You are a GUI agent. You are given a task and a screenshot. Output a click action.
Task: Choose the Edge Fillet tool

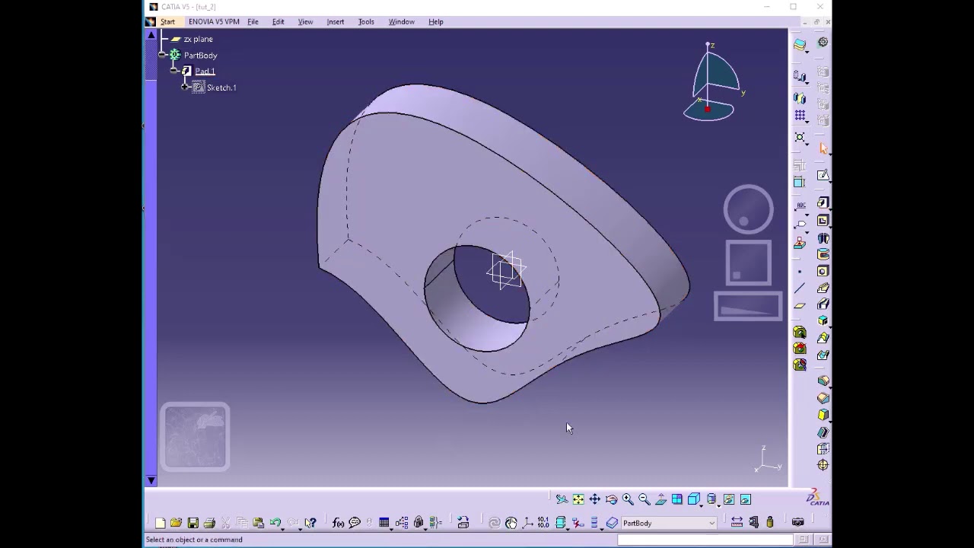coord(823,381)
